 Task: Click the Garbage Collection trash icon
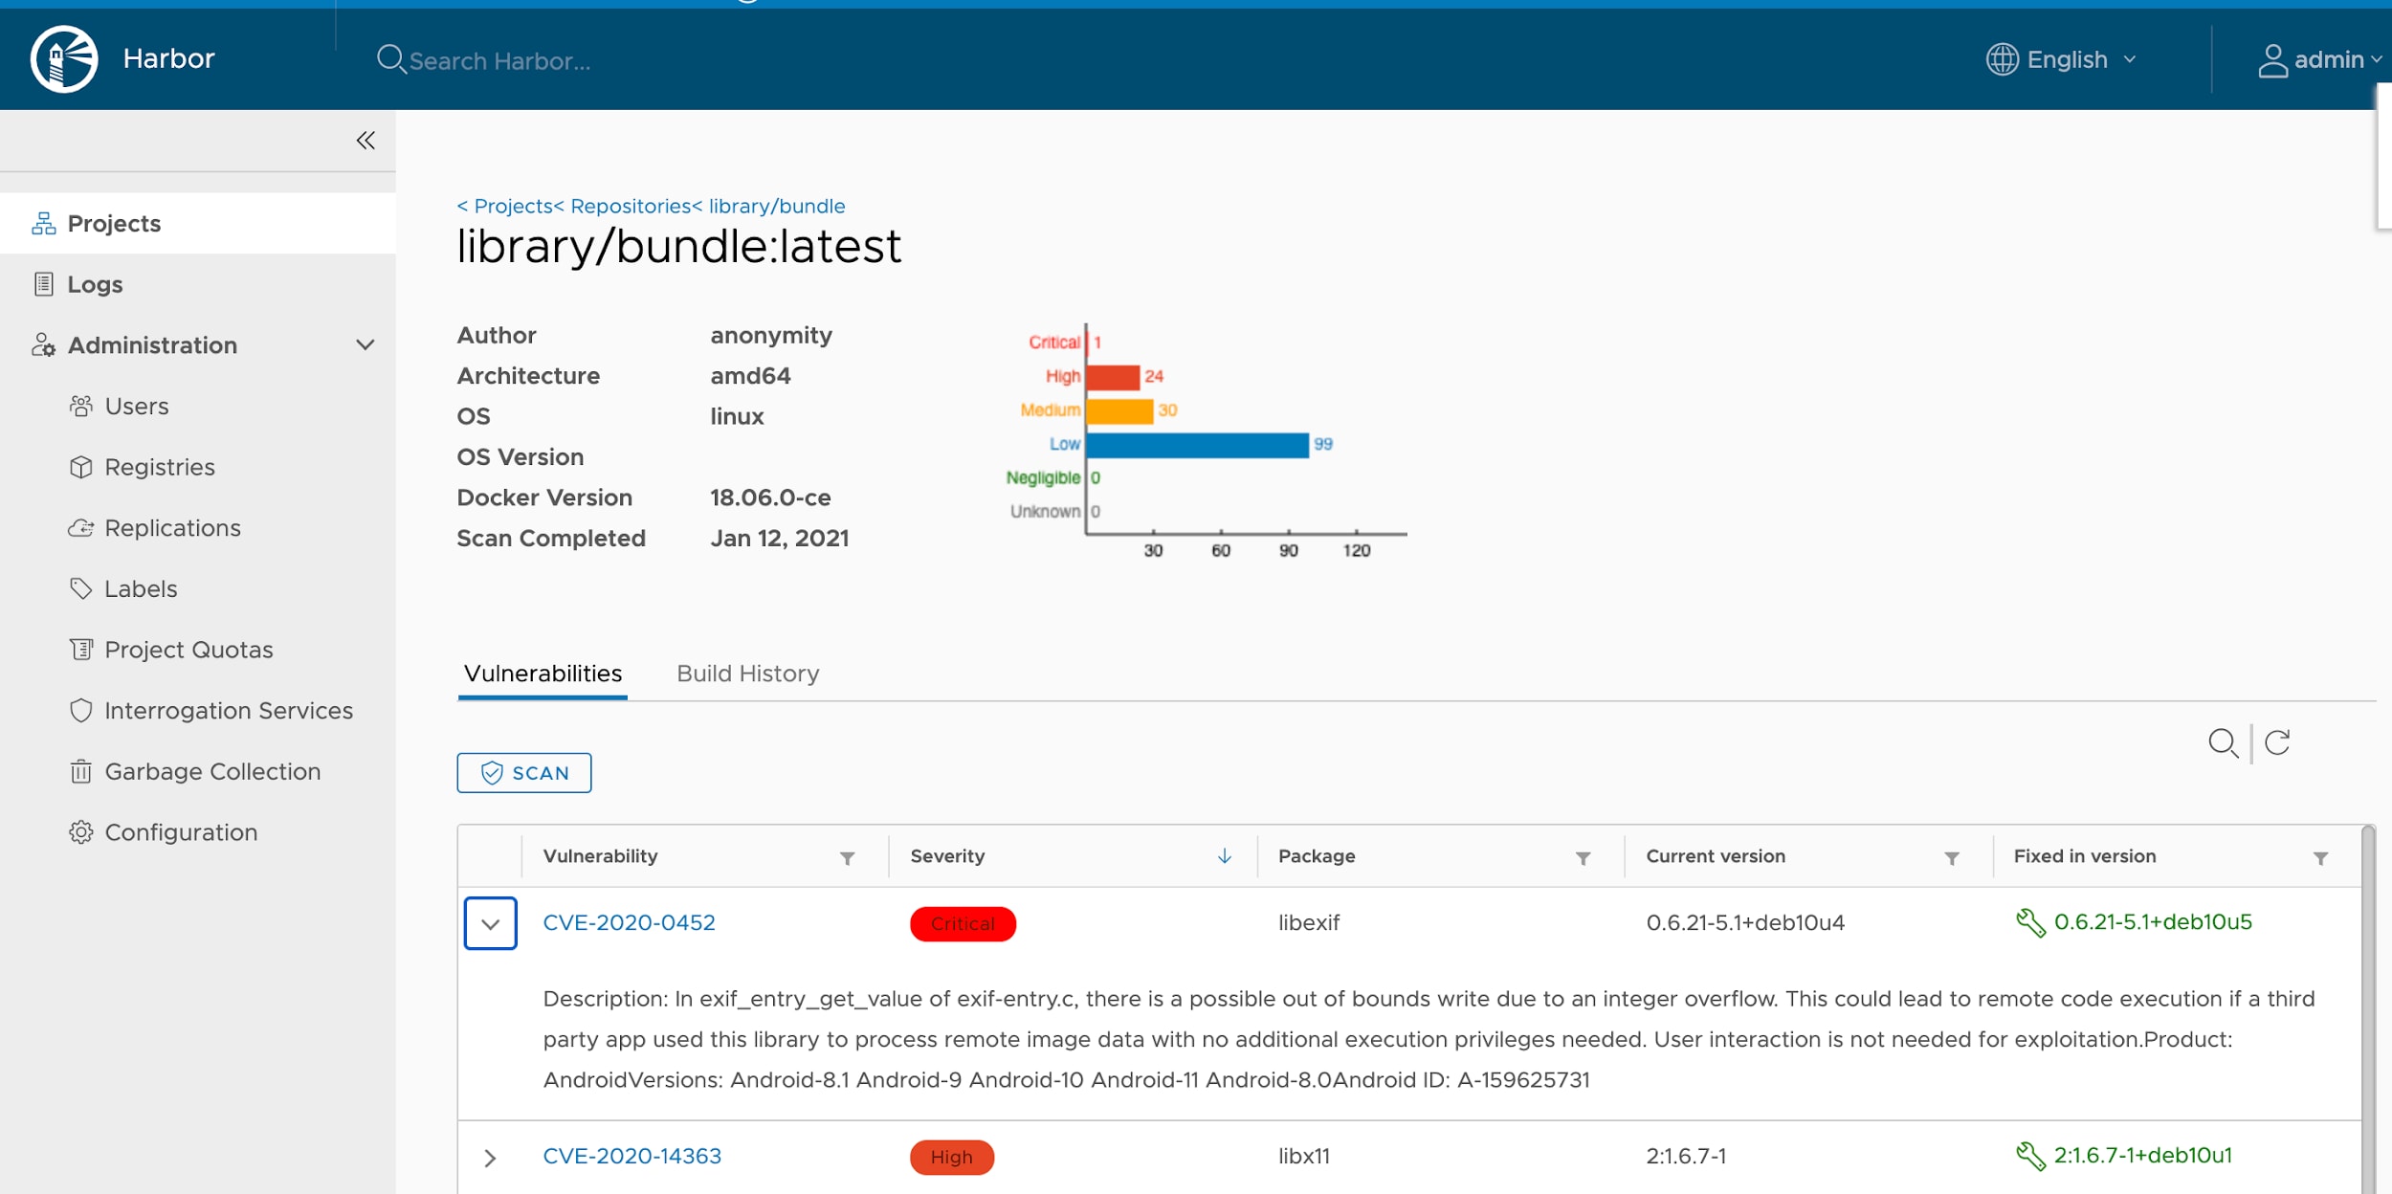tap(81, 771)
